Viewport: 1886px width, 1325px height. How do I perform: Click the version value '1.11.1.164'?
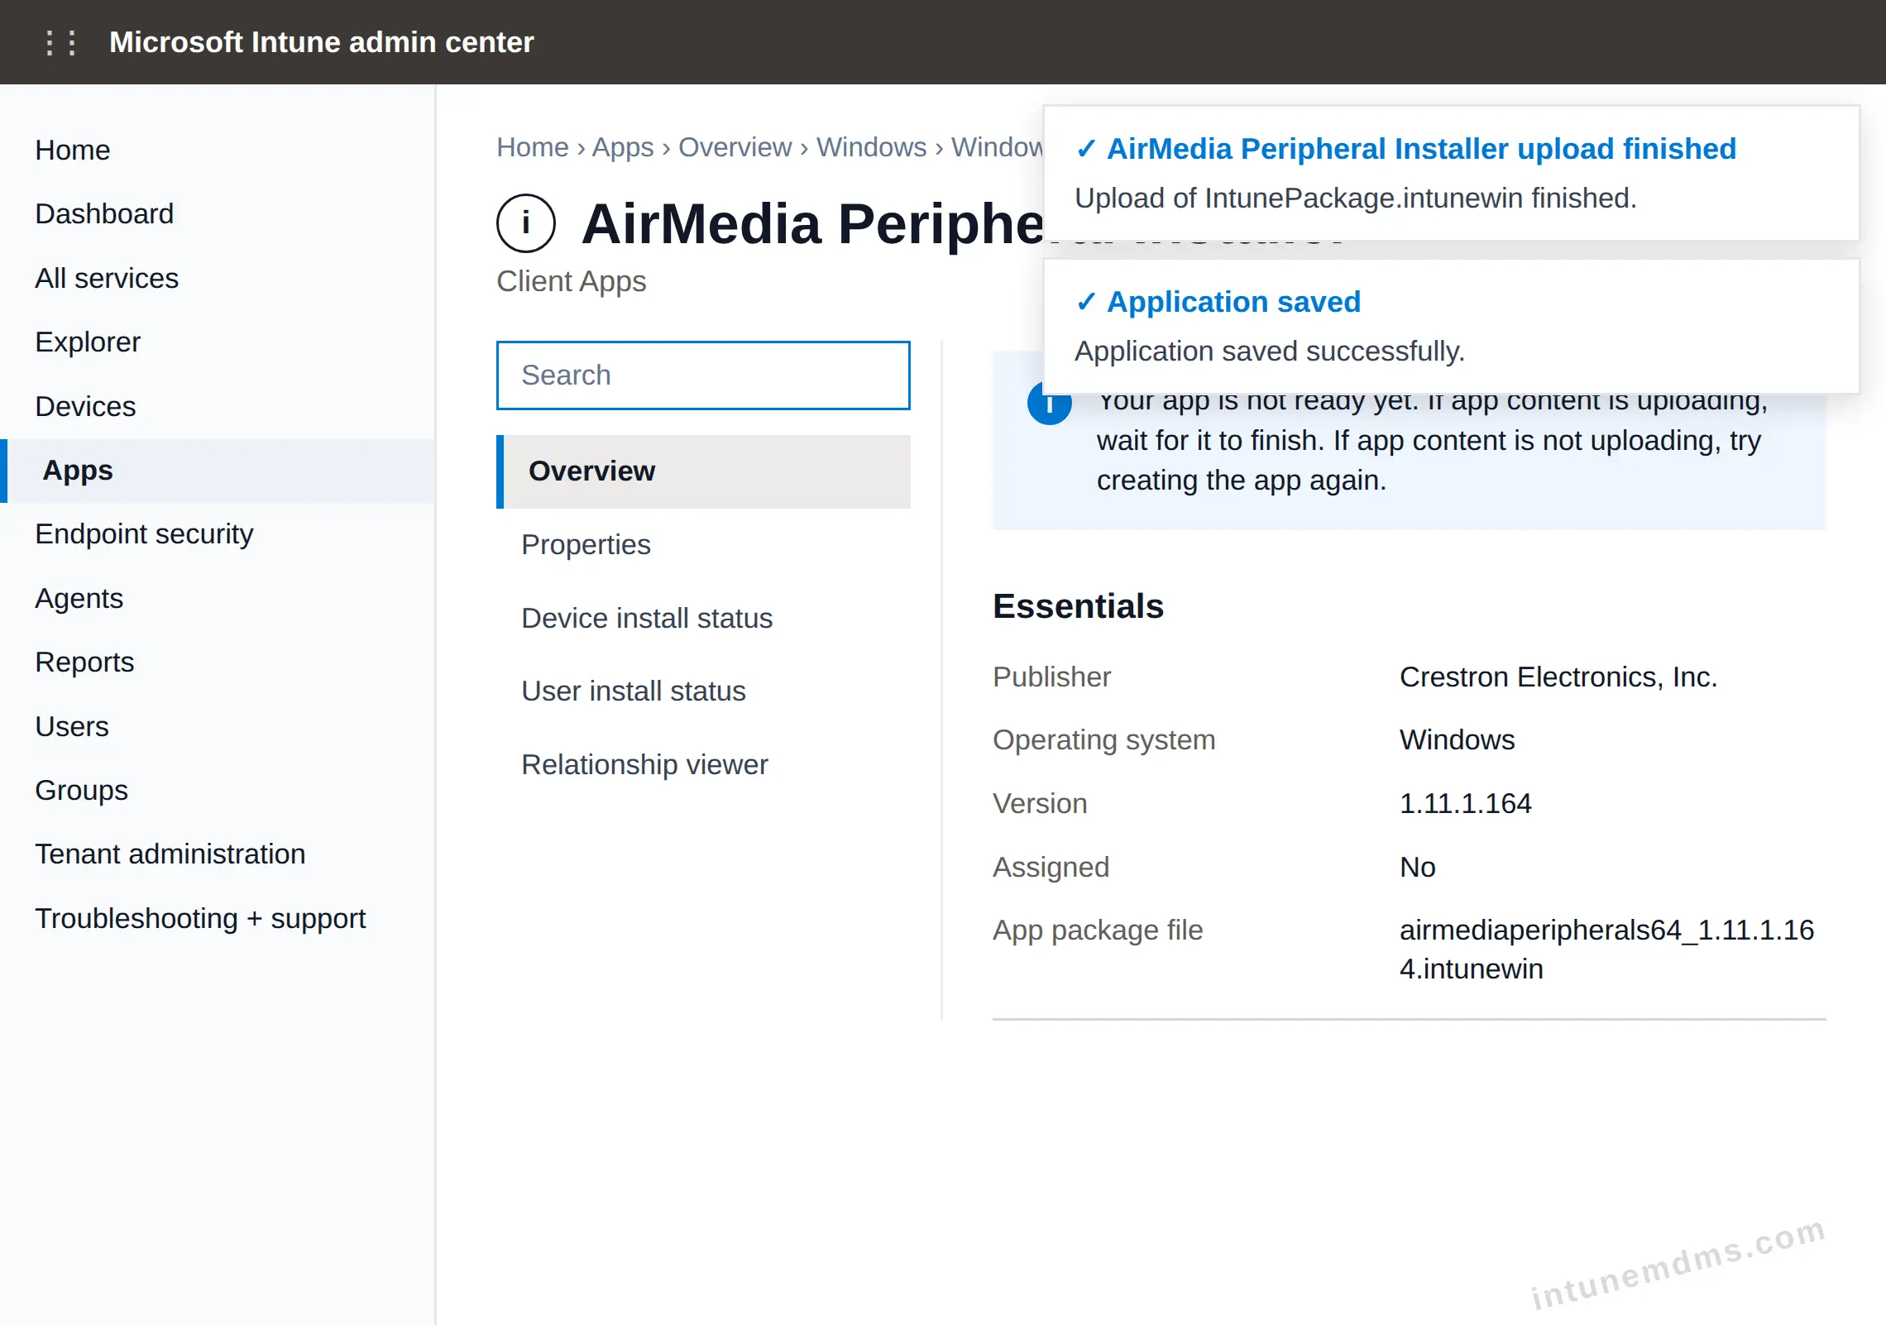[x=1465, y=804]
